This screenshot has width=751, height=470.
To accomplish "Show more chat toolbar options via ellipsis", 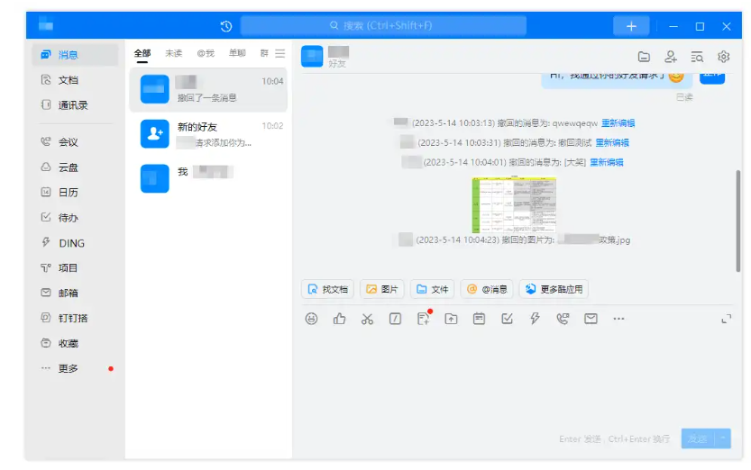I will 618,319.
